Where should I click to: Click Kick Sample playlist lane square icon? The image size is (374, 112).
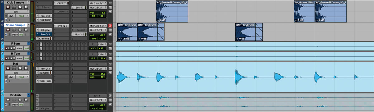[x=110, y=3]
